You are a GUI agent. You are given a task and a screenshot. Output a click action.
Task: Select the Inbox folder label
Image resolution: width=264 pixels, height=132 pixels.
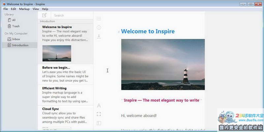point(16,39)
